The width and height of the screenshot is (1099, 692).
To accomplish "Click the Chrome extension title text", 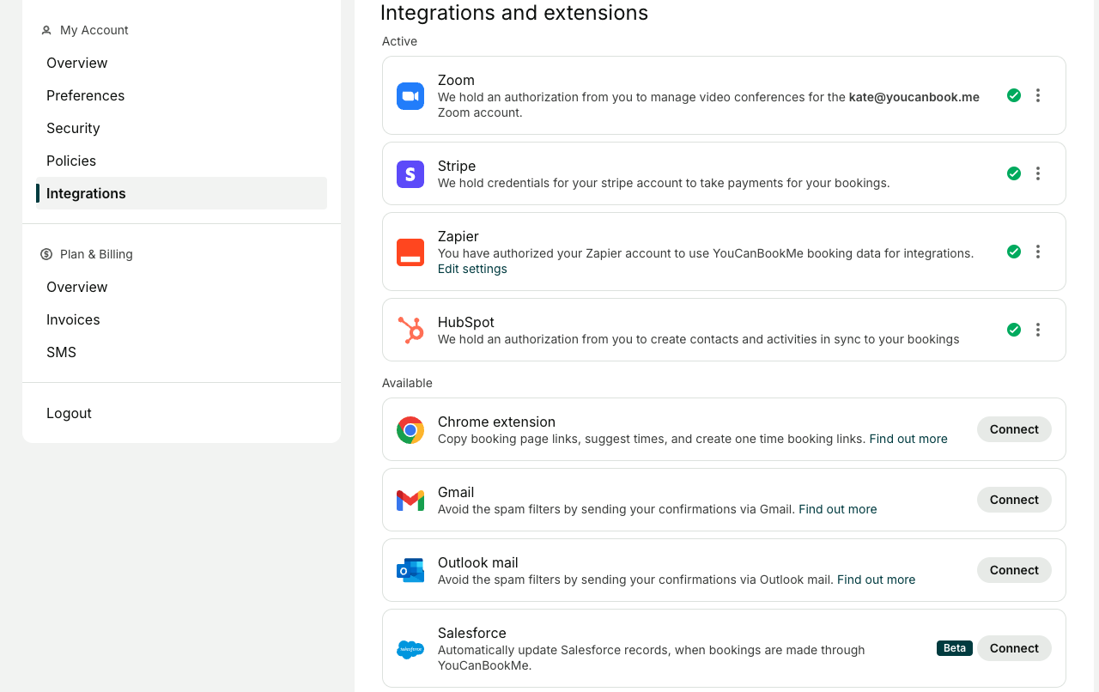I will coord(496,422).
